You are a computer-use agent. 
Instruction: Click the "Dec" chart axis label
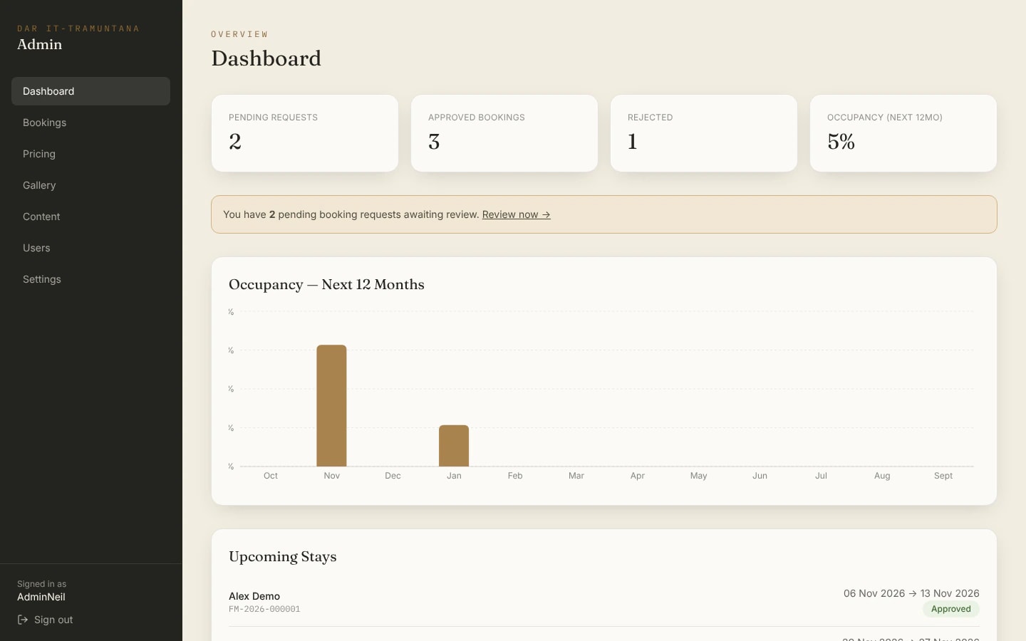[x=393, y=476]
